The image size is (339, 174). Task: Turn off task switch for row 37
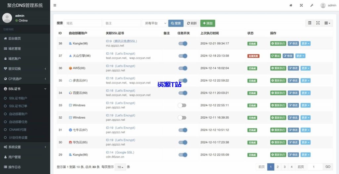point(183,56)
